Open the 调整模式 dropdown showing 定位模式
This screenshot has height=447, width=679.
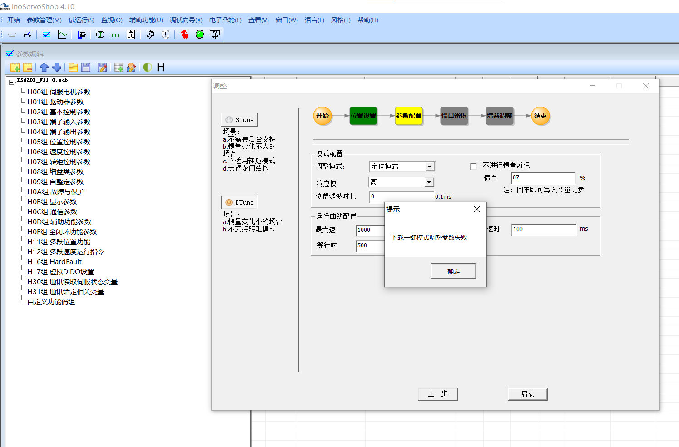[x=402, y=167]
